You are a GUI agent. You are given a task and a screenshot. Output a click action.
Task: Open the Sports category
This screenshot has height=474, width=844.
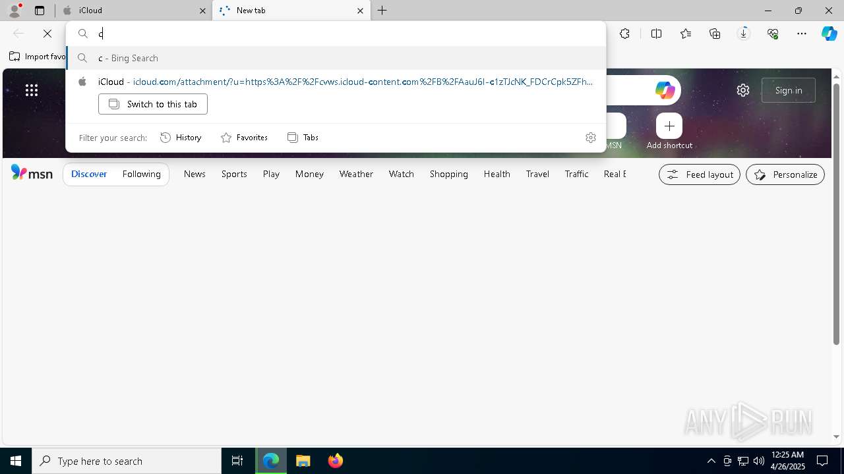(234, 174)
